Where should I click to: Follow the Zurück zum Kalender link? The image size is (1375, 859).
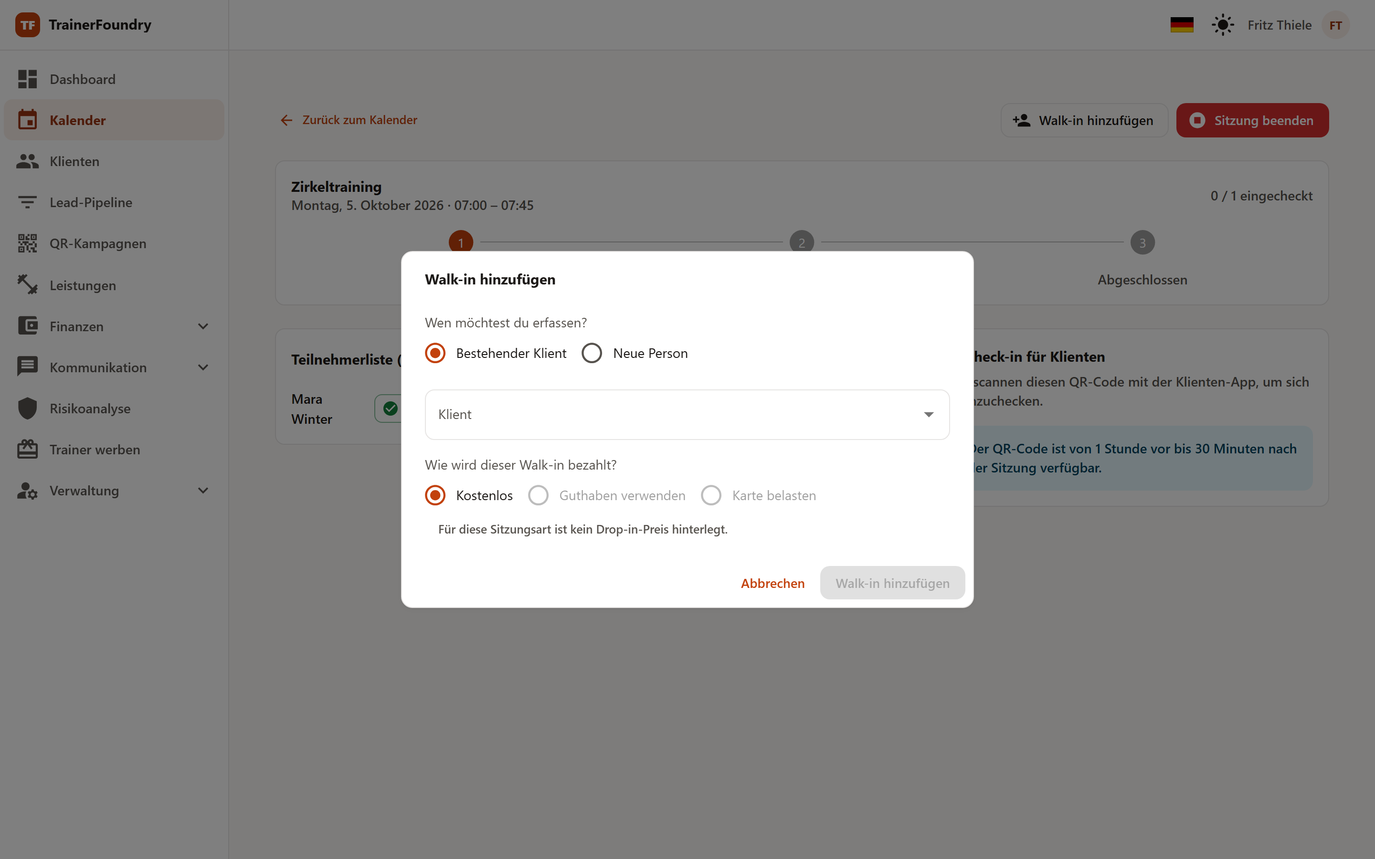pyautogui.click(x=360, y=120)
